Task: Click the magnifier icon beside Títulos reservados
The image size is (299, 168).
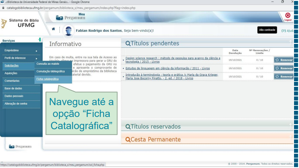Action: click(128, 127)
